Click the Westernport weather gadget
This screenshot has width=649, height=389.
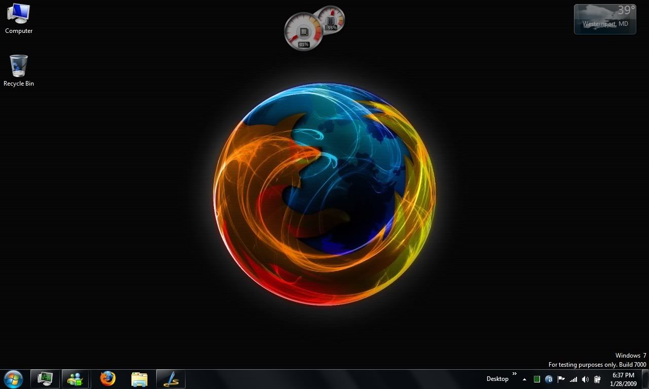(x=605, y=19)
